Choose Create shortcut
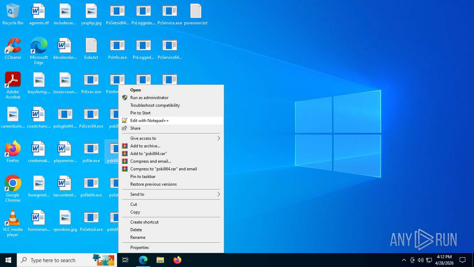The height and width of the screenshot is (267, 474). [171, 222]
